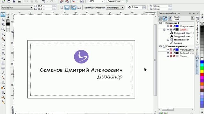Click the Дизайнер text on the card

coord(110,77)
